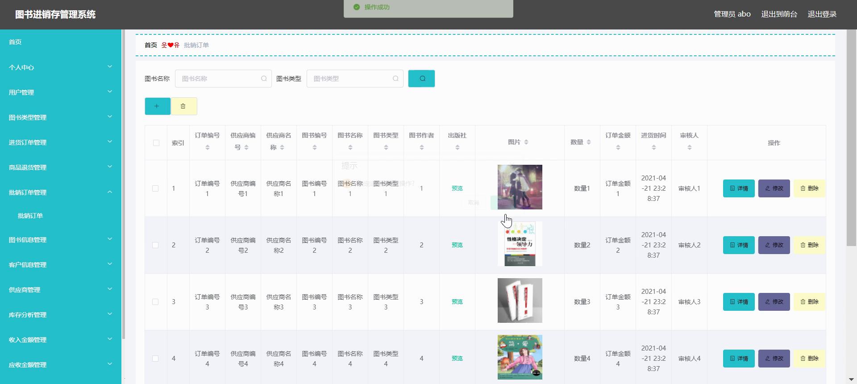Screen dimensions: 857x384
Task: Collapse the 批销订单管理 sidebar section
Action: 60,192
